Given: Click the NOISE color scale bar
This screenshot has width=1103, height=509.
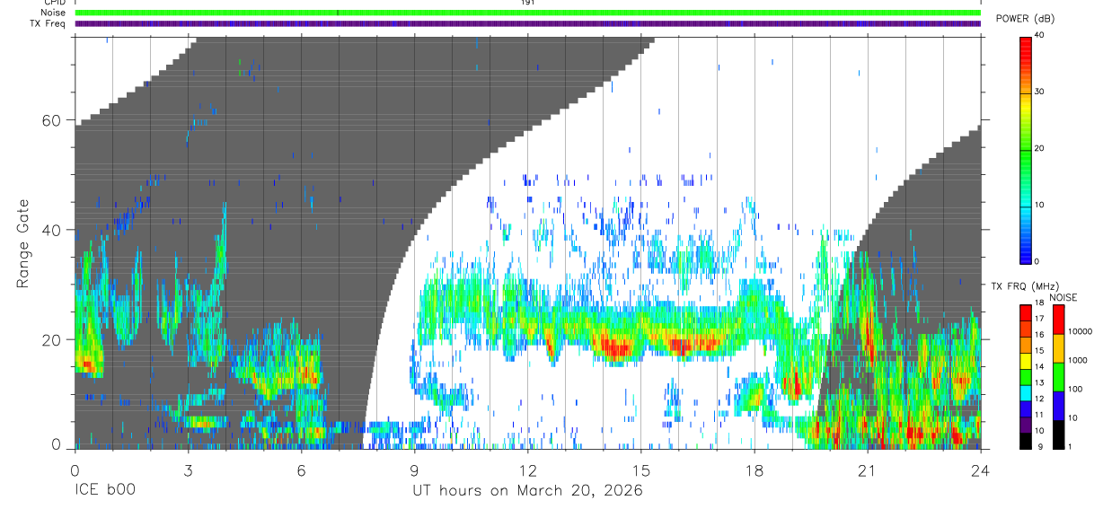Looking at the screenshot, I should coord(1057,377).
